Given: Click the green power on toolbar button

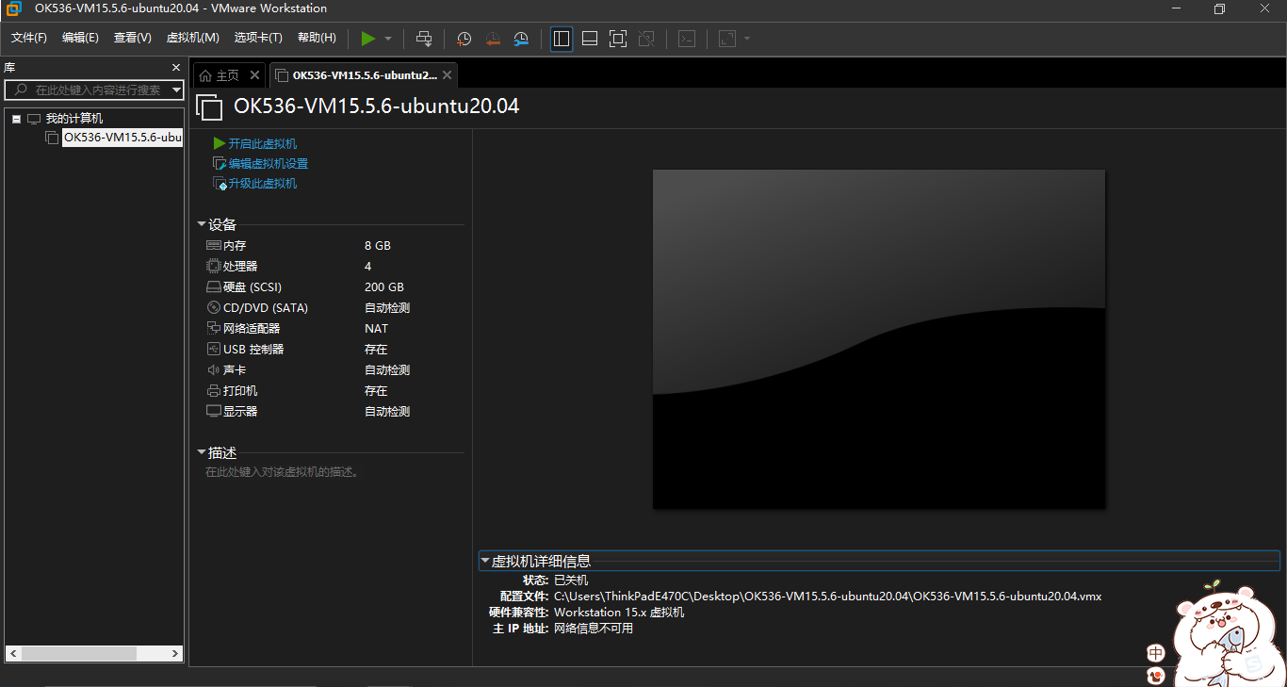Looking at the screenshot, I should (368, 39).
